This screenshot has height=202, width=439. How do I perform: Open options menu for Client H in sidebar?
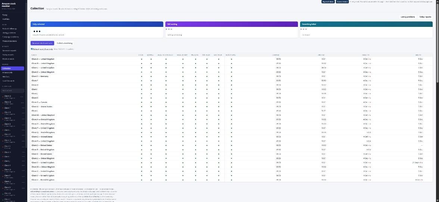23,152
